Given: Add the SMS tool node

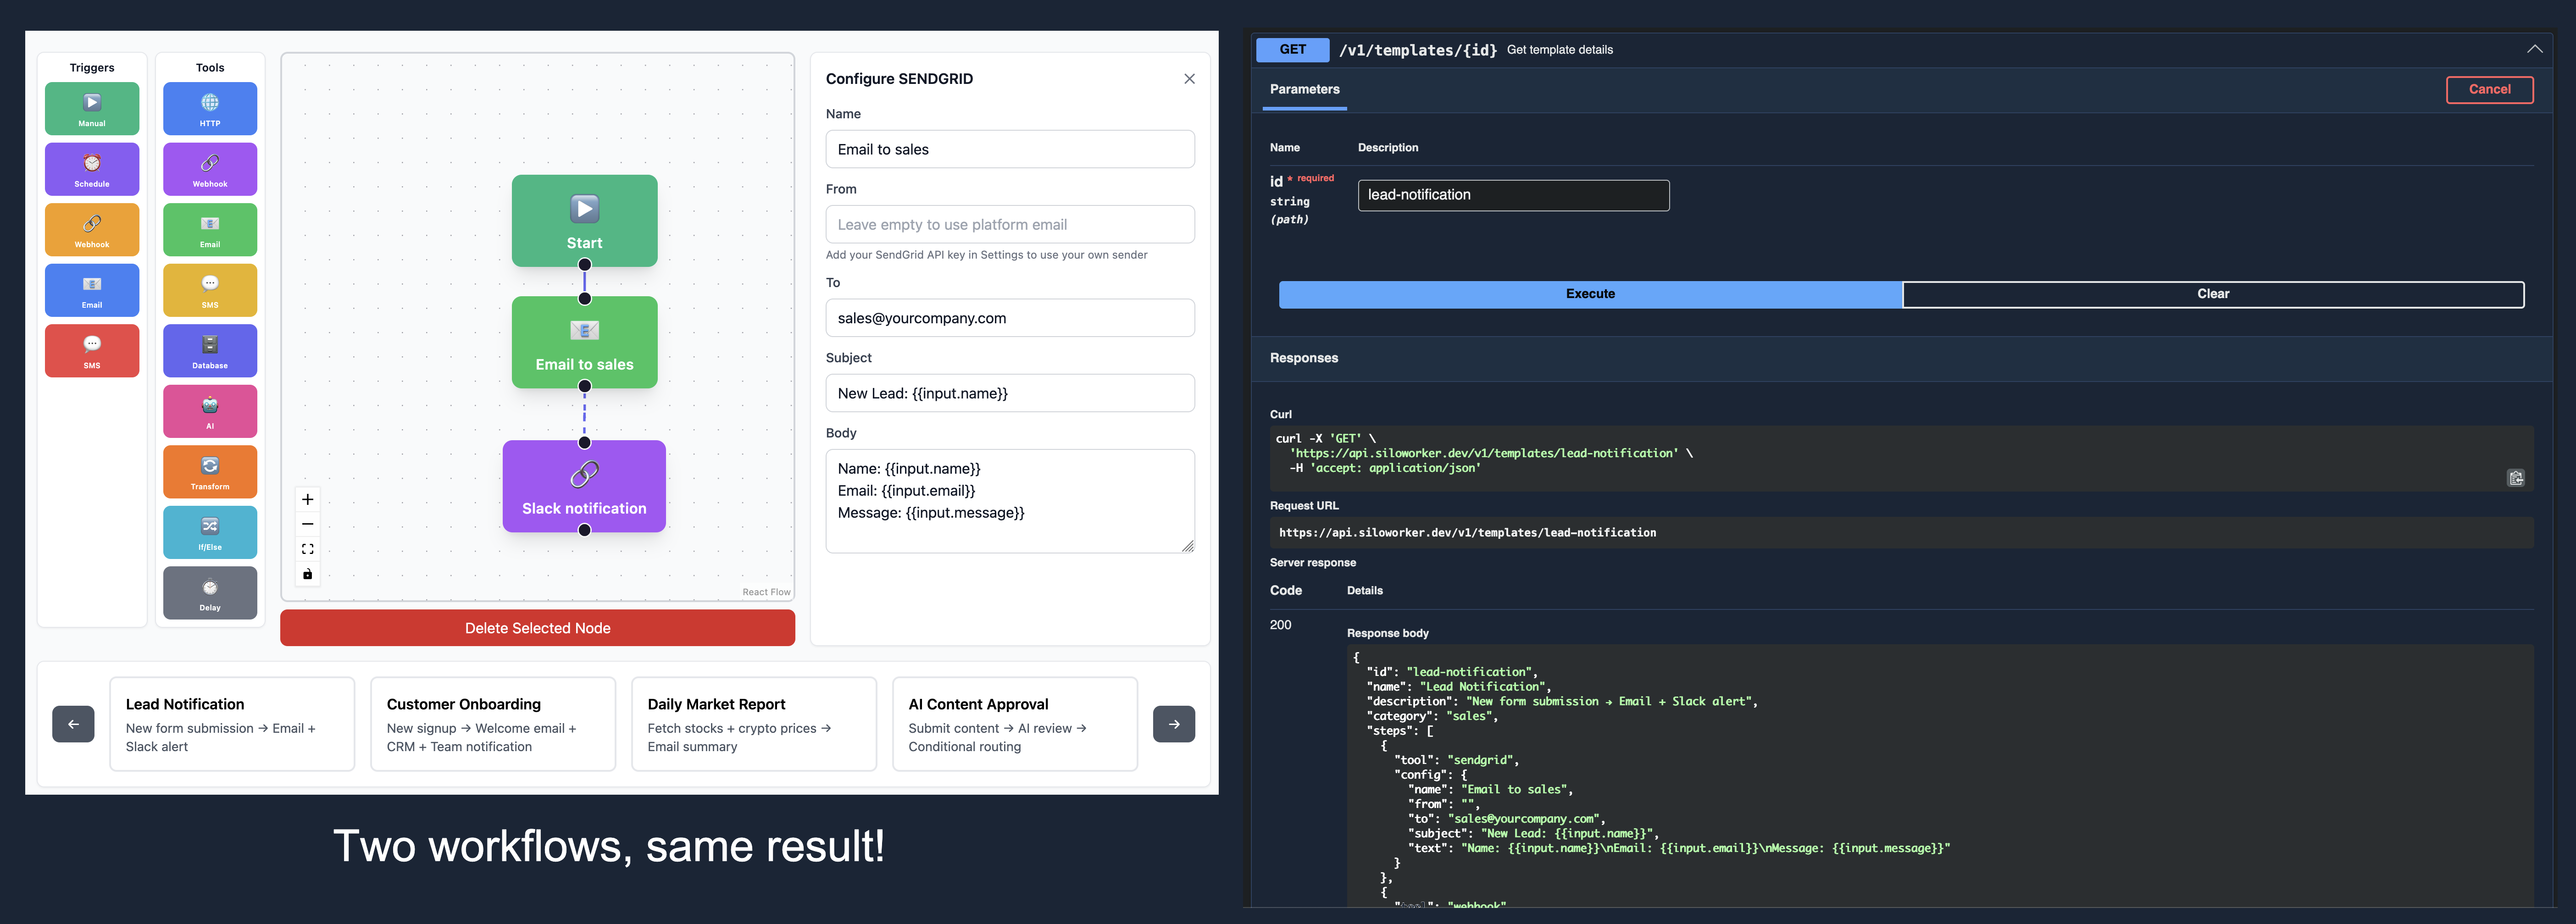Looking at the screenshot, I should click(209, 290).
